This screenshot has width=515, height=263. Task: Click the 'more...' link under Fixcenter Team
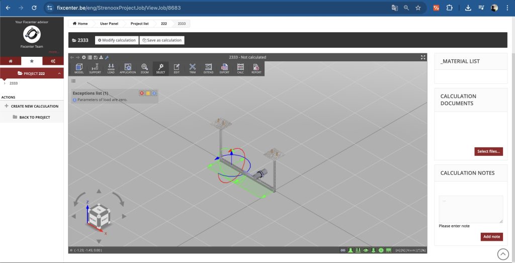coord(53,52)
